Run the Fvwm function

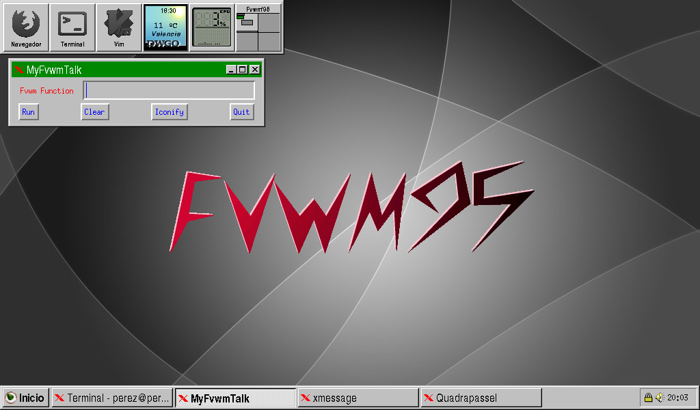pos(29,112)
